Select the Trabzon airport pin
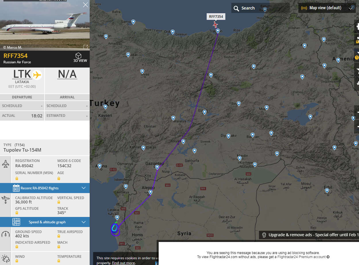The width and height of the screenshot is (359, 265). coord(218,30)
